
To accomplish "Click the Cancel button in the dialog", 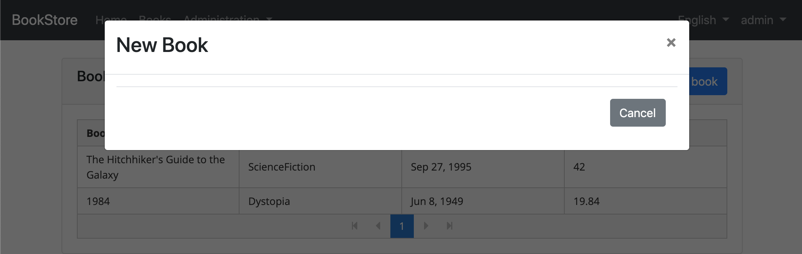I will pyautogui.click(x=638, y=113).
